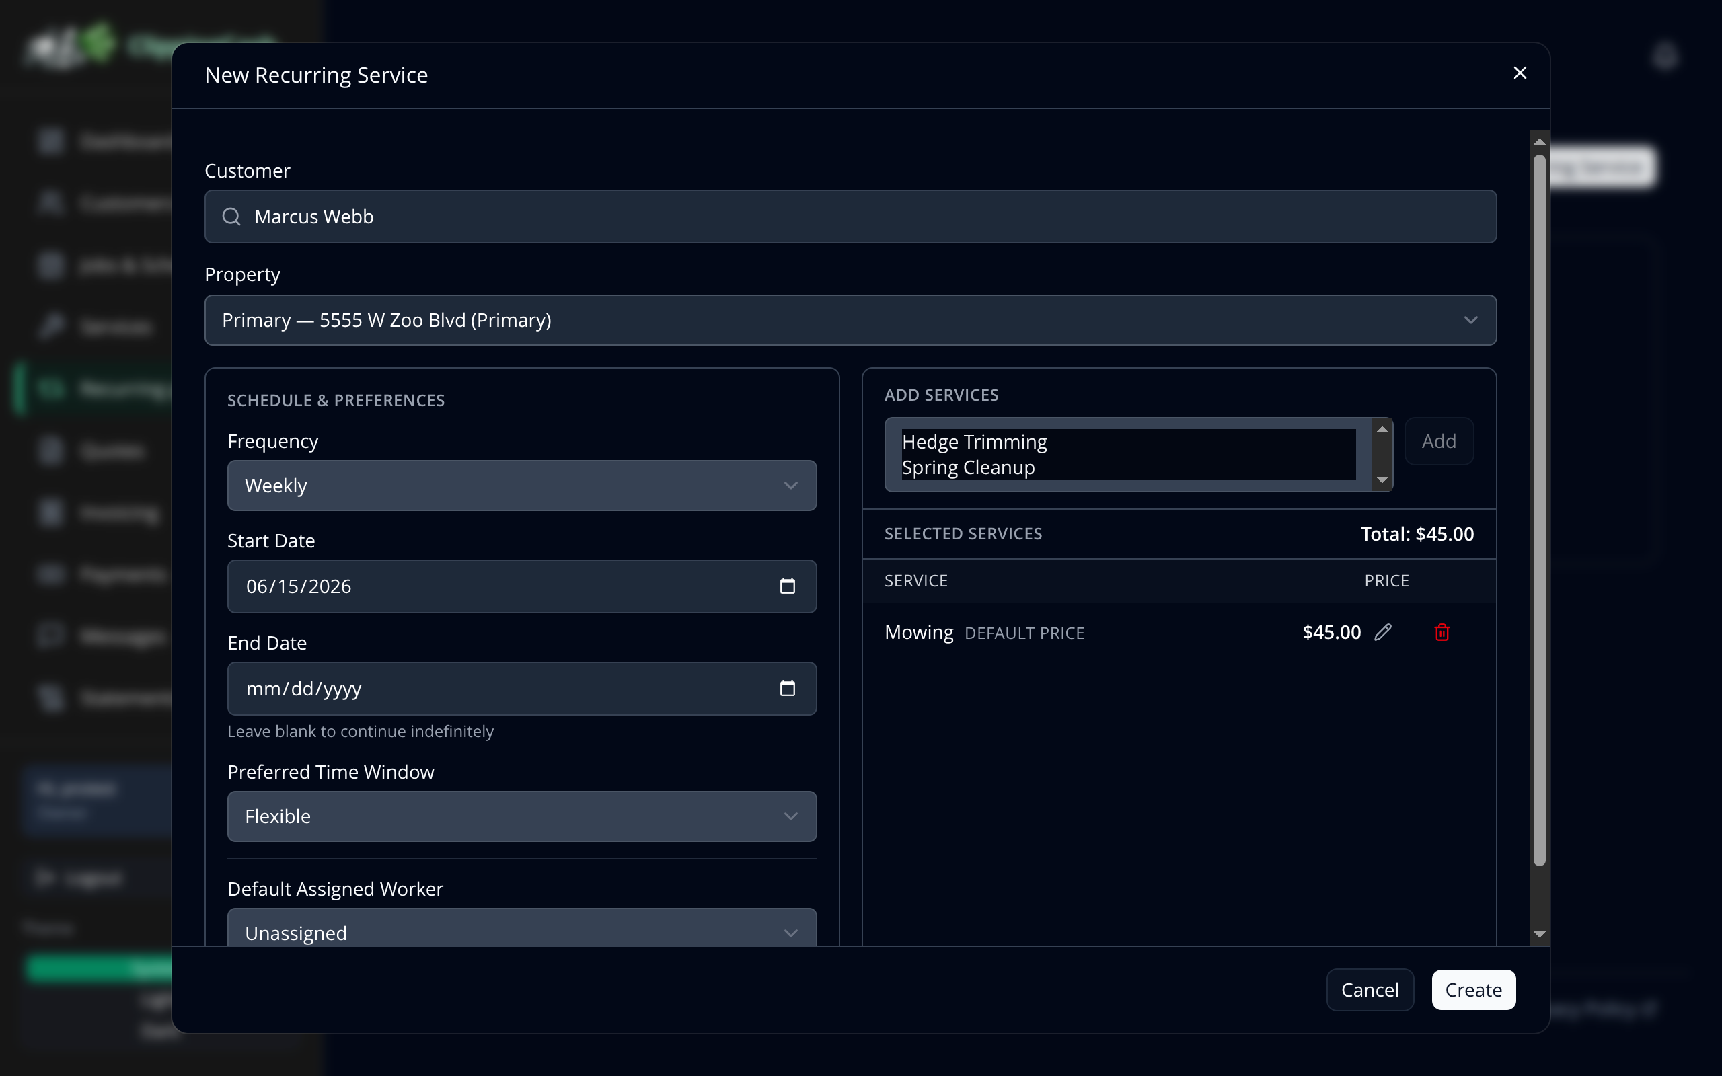This screenshot has height=1076, width=1722.
Task: Click the customer search magnifier icon
Action: (231, 217)
